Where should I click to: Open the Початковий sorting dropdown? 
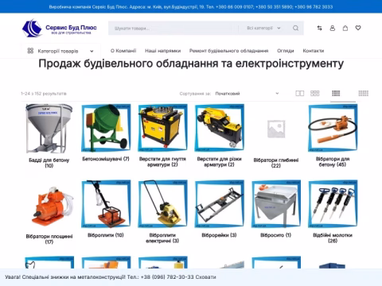[x=247, y=94]
